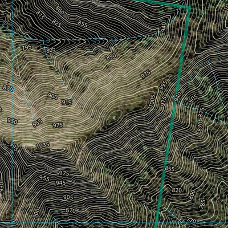Click the 995 label left of 1035
The image size is (228, 228).
tap(14, 147)
